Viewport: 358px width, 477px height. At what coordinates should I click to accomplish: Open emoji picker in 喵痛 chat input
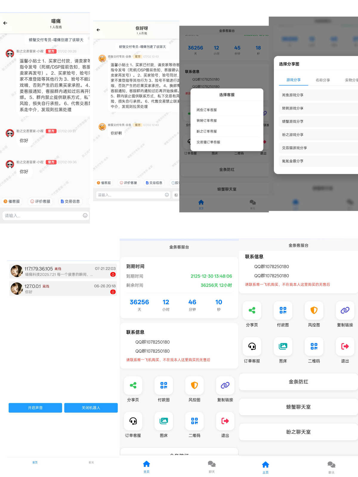pos(85,215)
